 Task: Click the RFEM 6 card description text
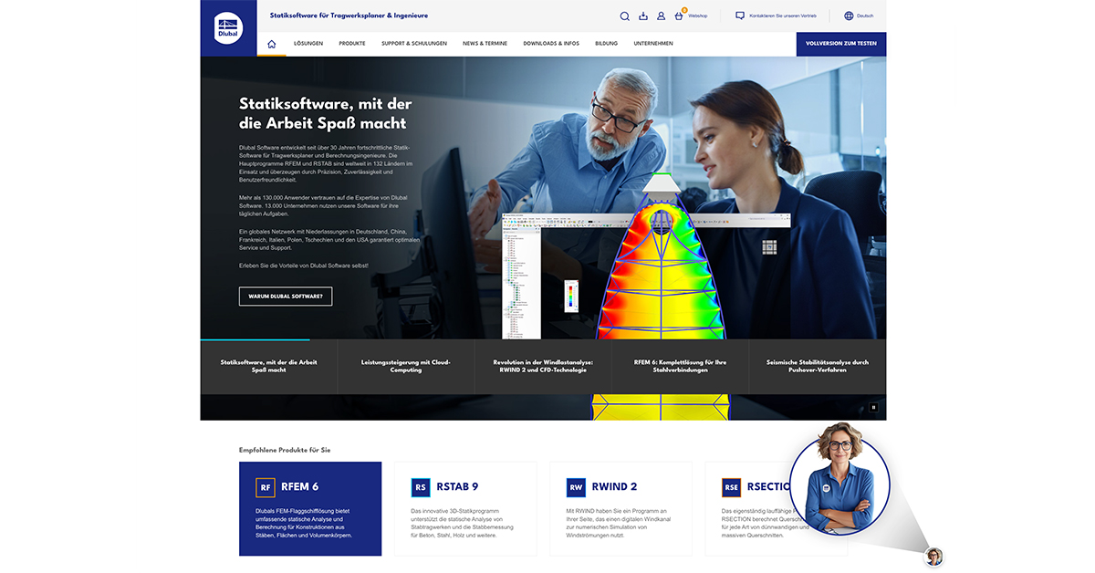304,523
